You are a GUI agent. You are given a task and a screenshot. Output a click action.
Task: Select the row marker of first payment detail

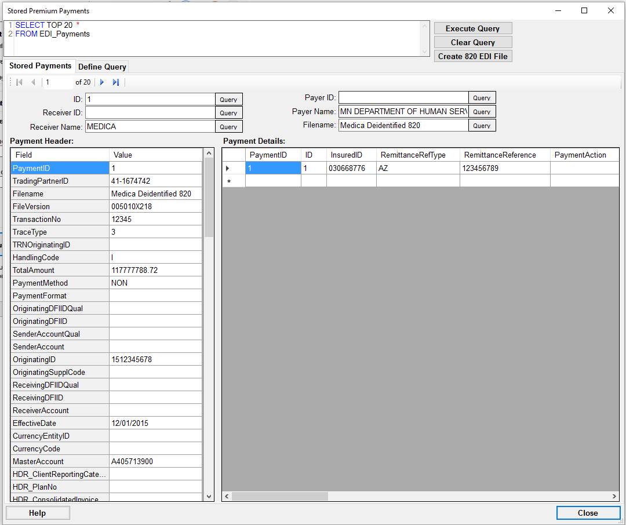click(227, 169)
